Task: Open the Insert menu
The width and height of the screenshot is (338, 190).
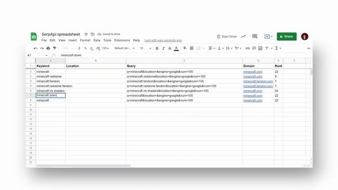Action: 72,40
